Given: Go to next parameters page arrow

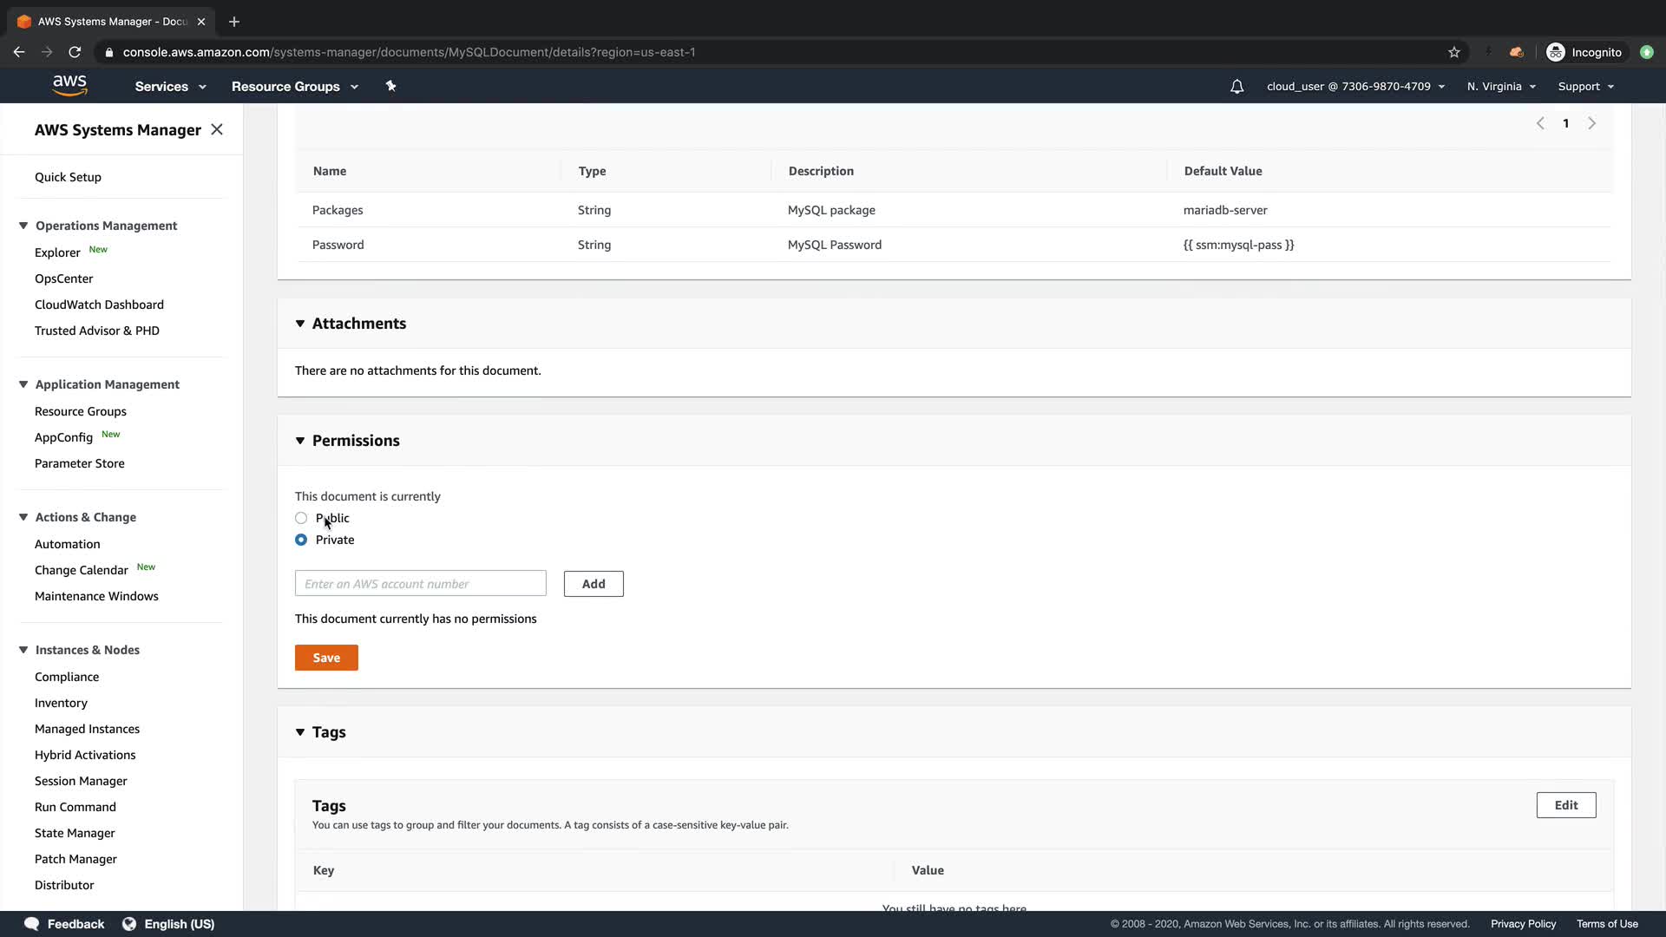Looking at the screenshot, I should [x=1591, y=123].
